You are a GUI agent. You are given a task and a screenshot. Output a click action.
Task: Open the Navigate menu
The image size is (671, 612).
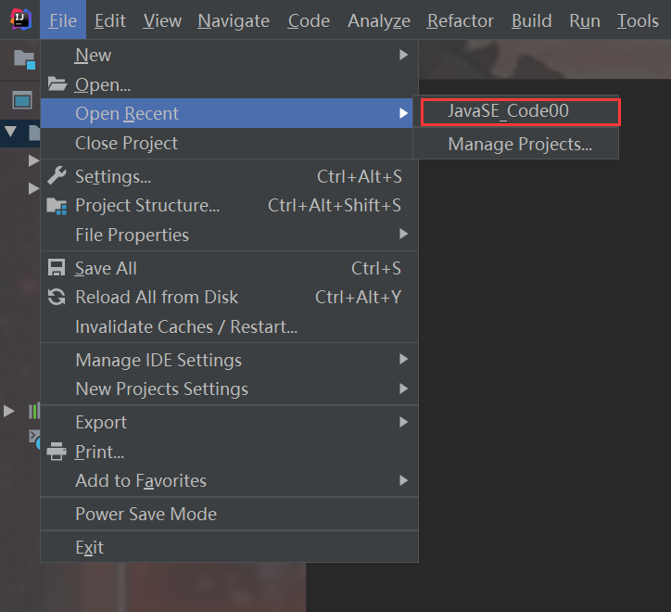(234, 20)
